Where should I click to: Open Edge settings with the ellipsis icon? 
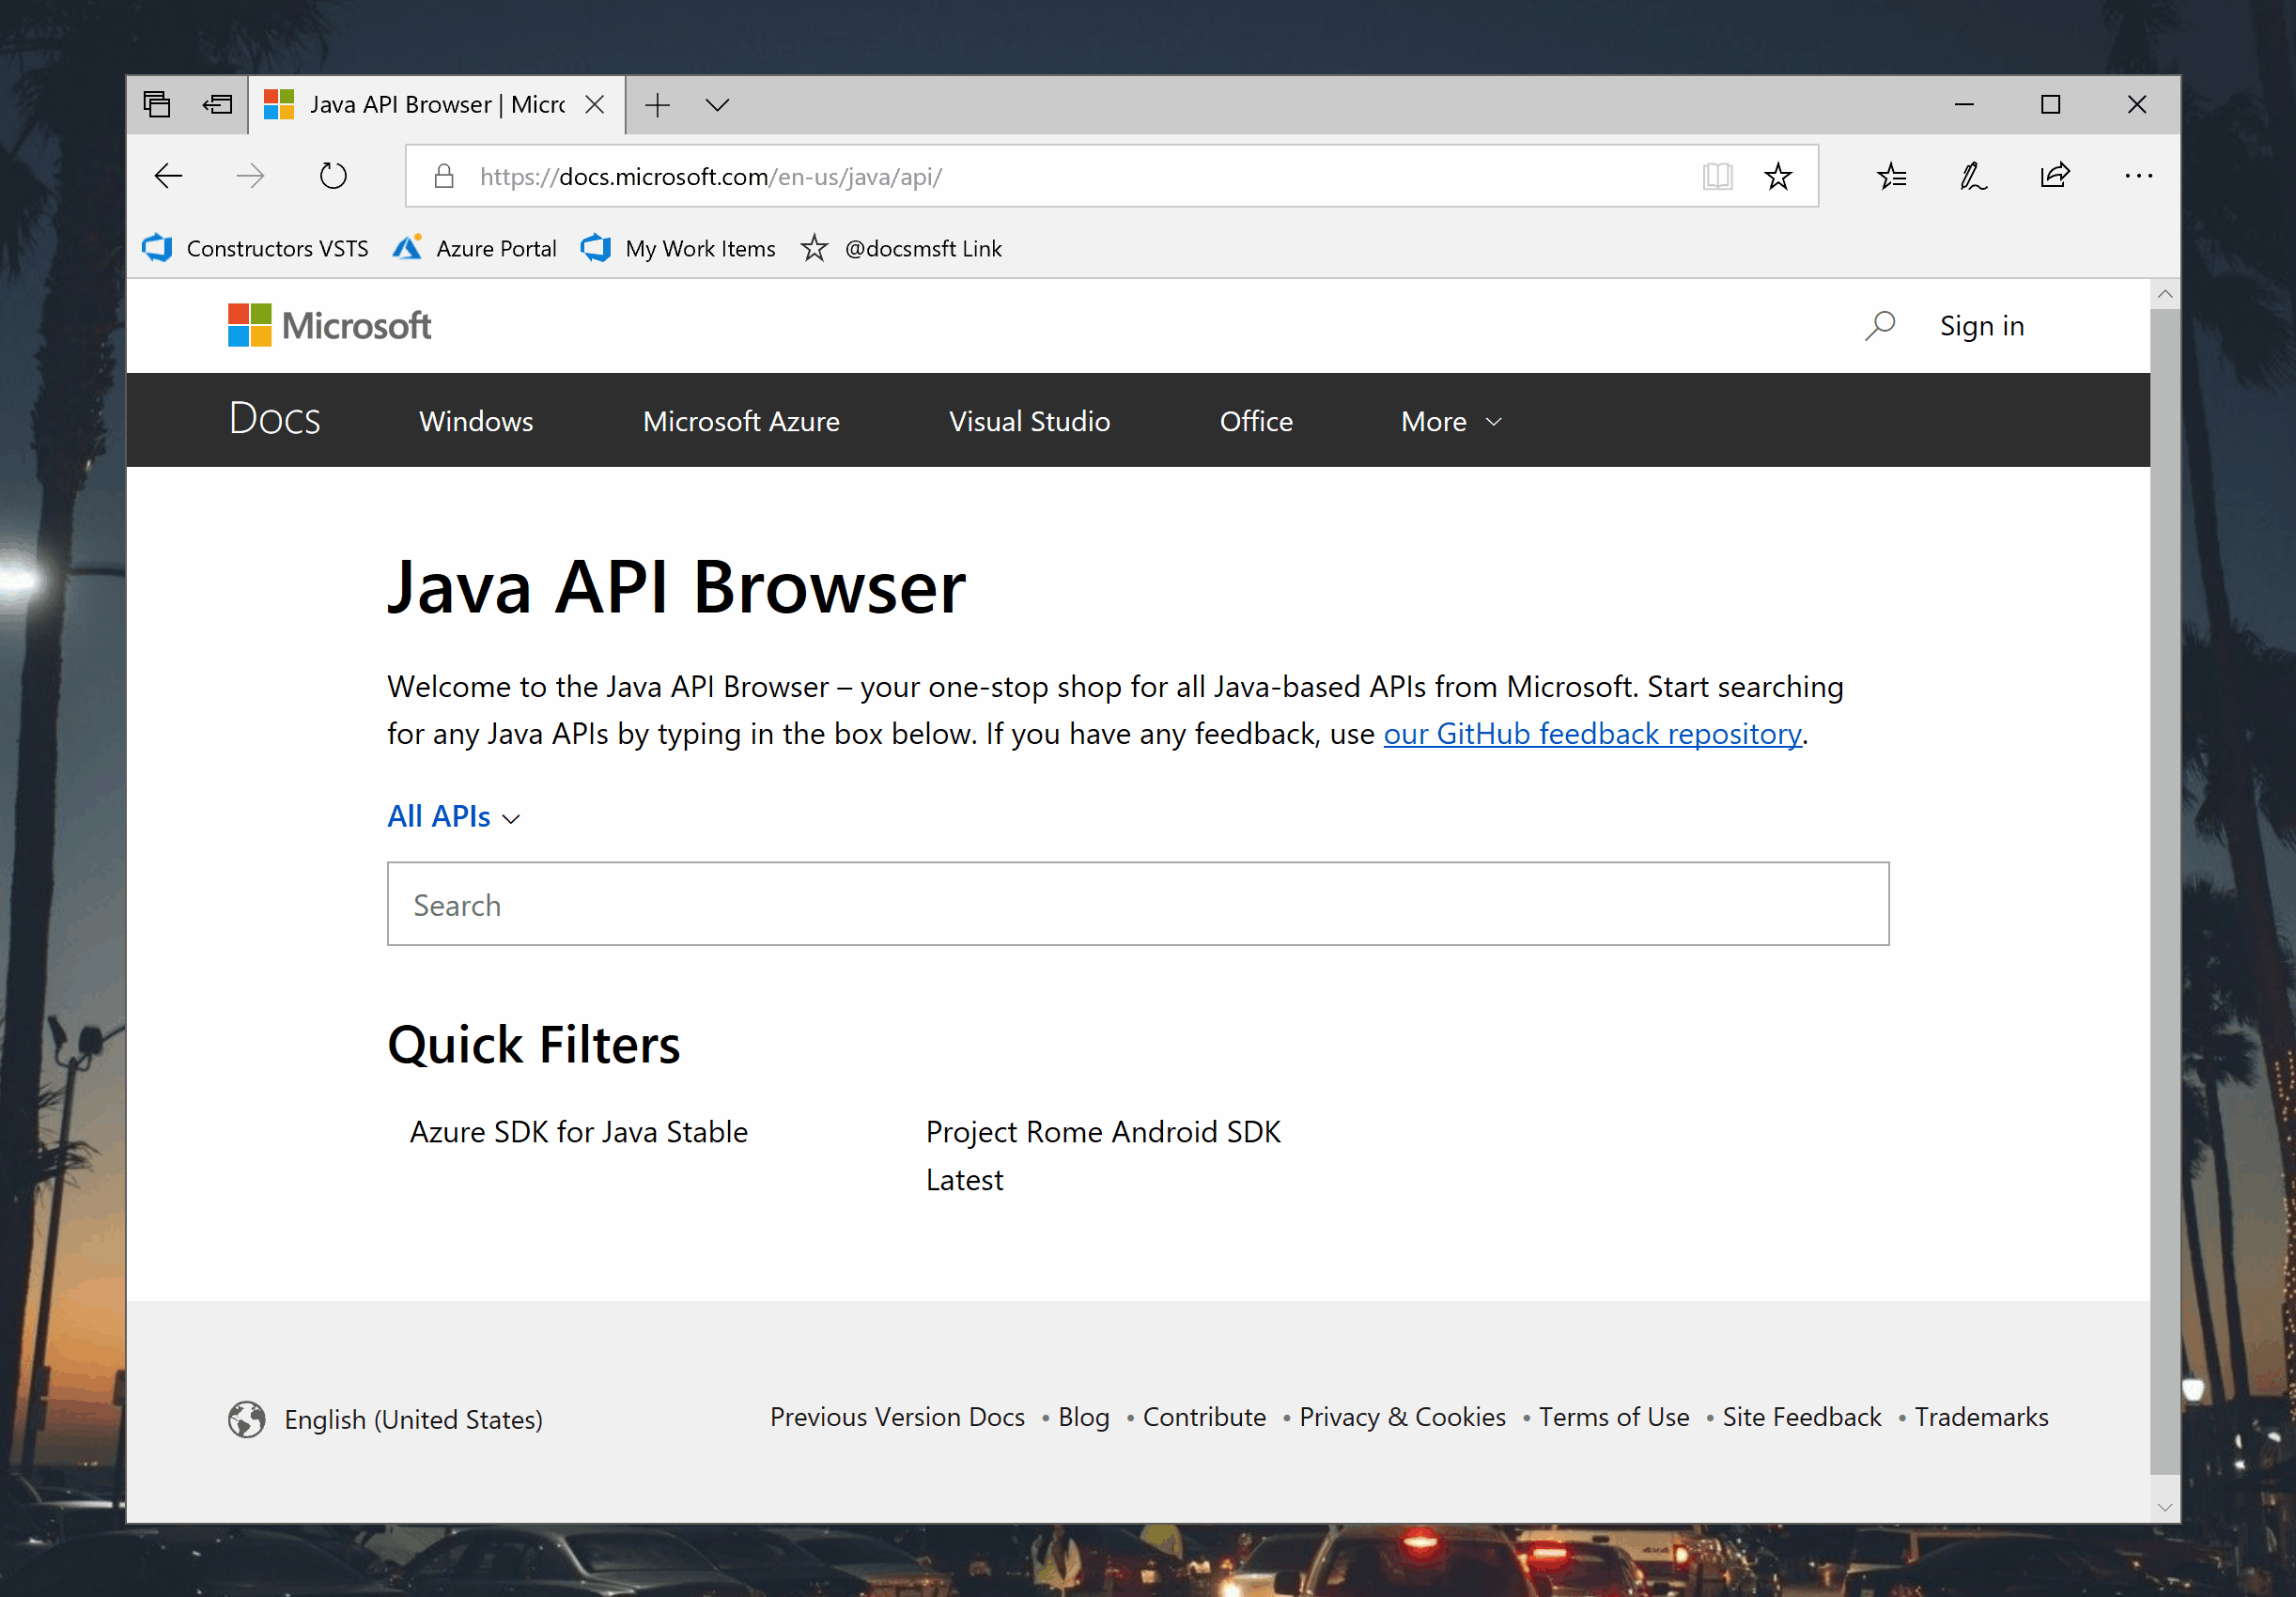[x=2137, y=176]
